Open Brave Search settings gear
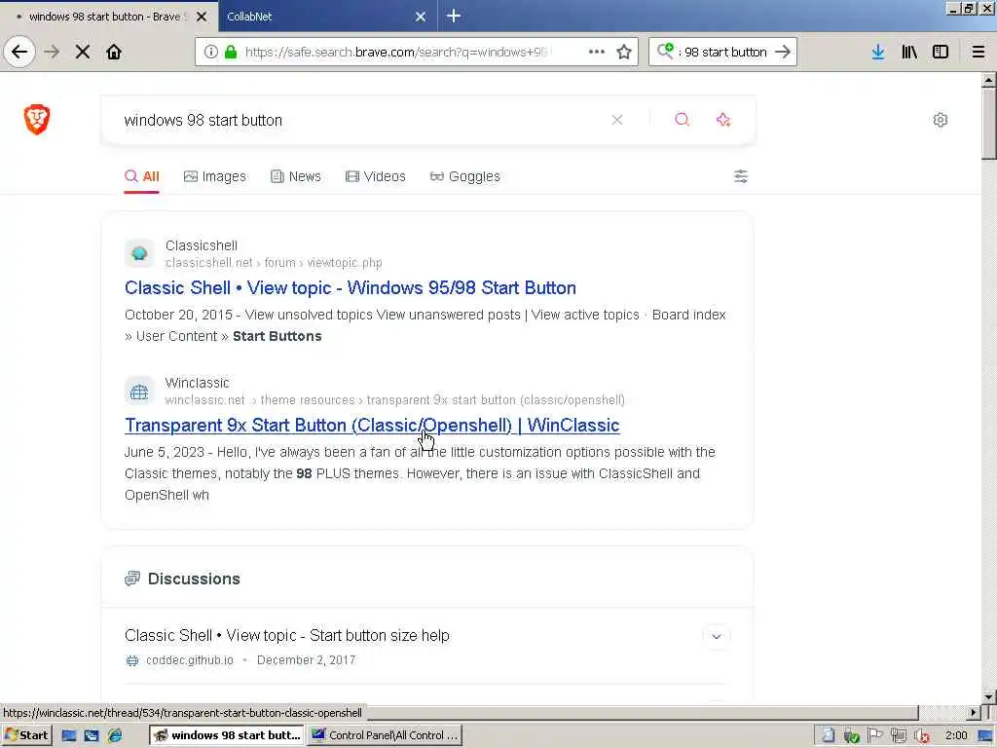The width and height of the screenshot is (997, 748). pyautogui.click(x=941, y=120)
